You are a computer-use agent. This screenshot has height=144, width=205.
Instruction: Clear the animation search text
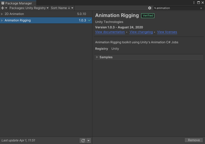(x=201, y=8)
